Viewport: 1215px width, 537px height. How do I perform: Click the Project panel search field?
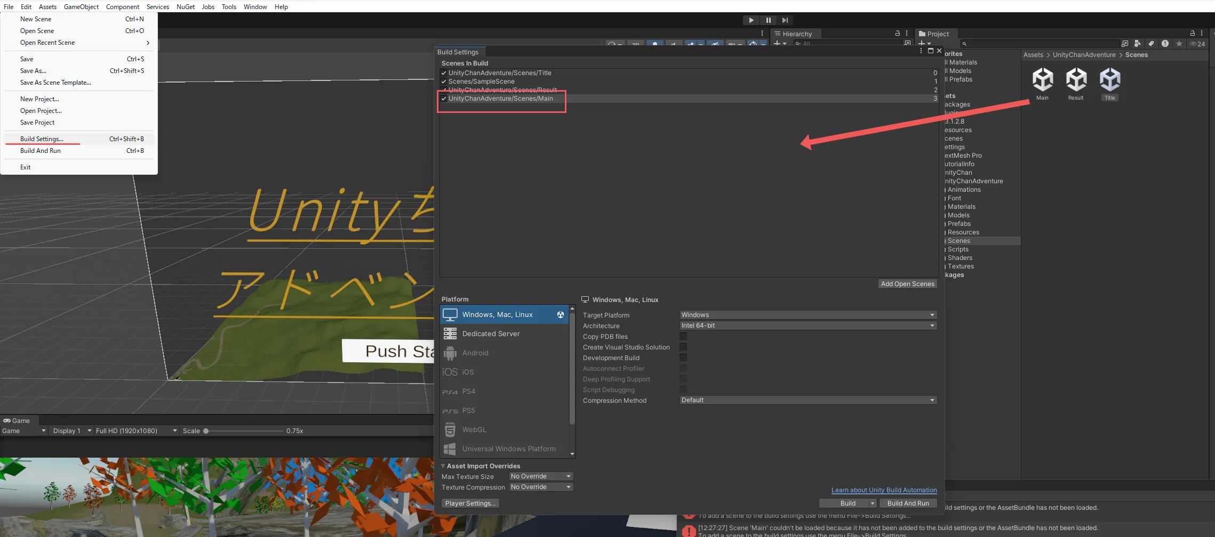pos(1040,44)
